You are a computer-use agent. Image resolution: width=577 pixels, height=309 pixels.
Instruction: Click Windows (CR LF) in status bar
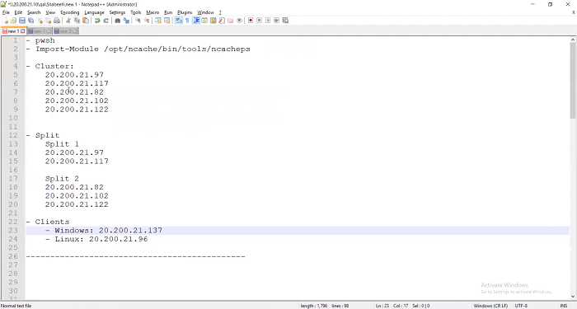[x=490, y=306]
